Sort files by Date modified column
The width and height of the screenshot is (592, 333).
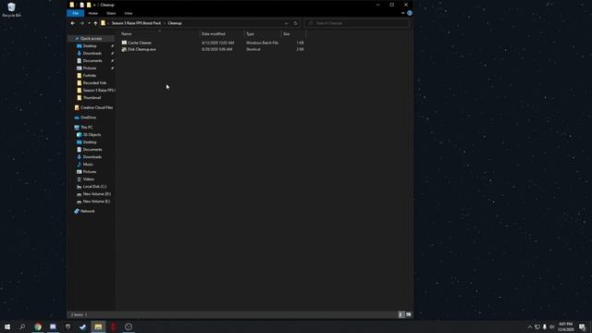pos(222,34)
